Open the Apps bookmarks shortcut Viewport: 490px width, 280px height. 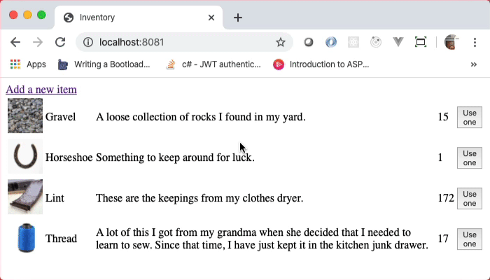pos(28,64)
